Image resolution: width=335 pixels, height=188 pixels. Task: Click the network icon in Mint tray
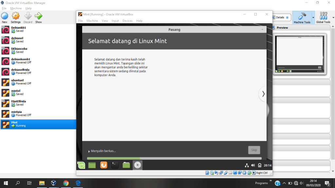tap(247, 165)
